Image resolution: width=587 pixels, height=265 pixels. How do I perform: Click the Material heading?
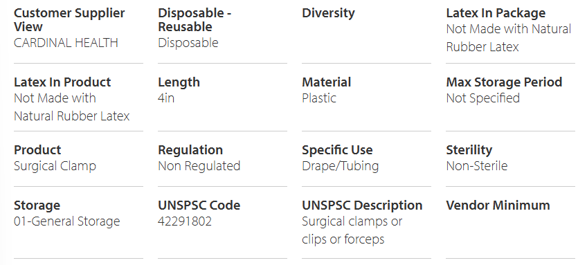(x=327, y=82)
